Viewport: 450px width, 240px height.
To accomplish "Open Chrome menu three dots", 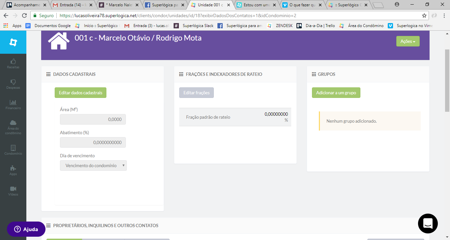I will [444, 15].
